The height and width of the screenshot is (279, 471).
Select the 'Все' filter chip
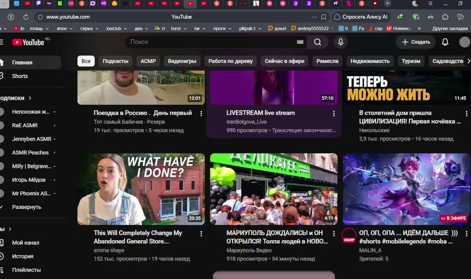tap(86, 61)
